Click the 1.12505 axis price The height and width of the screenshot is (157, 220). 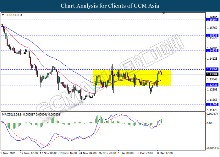click(212, 89)
